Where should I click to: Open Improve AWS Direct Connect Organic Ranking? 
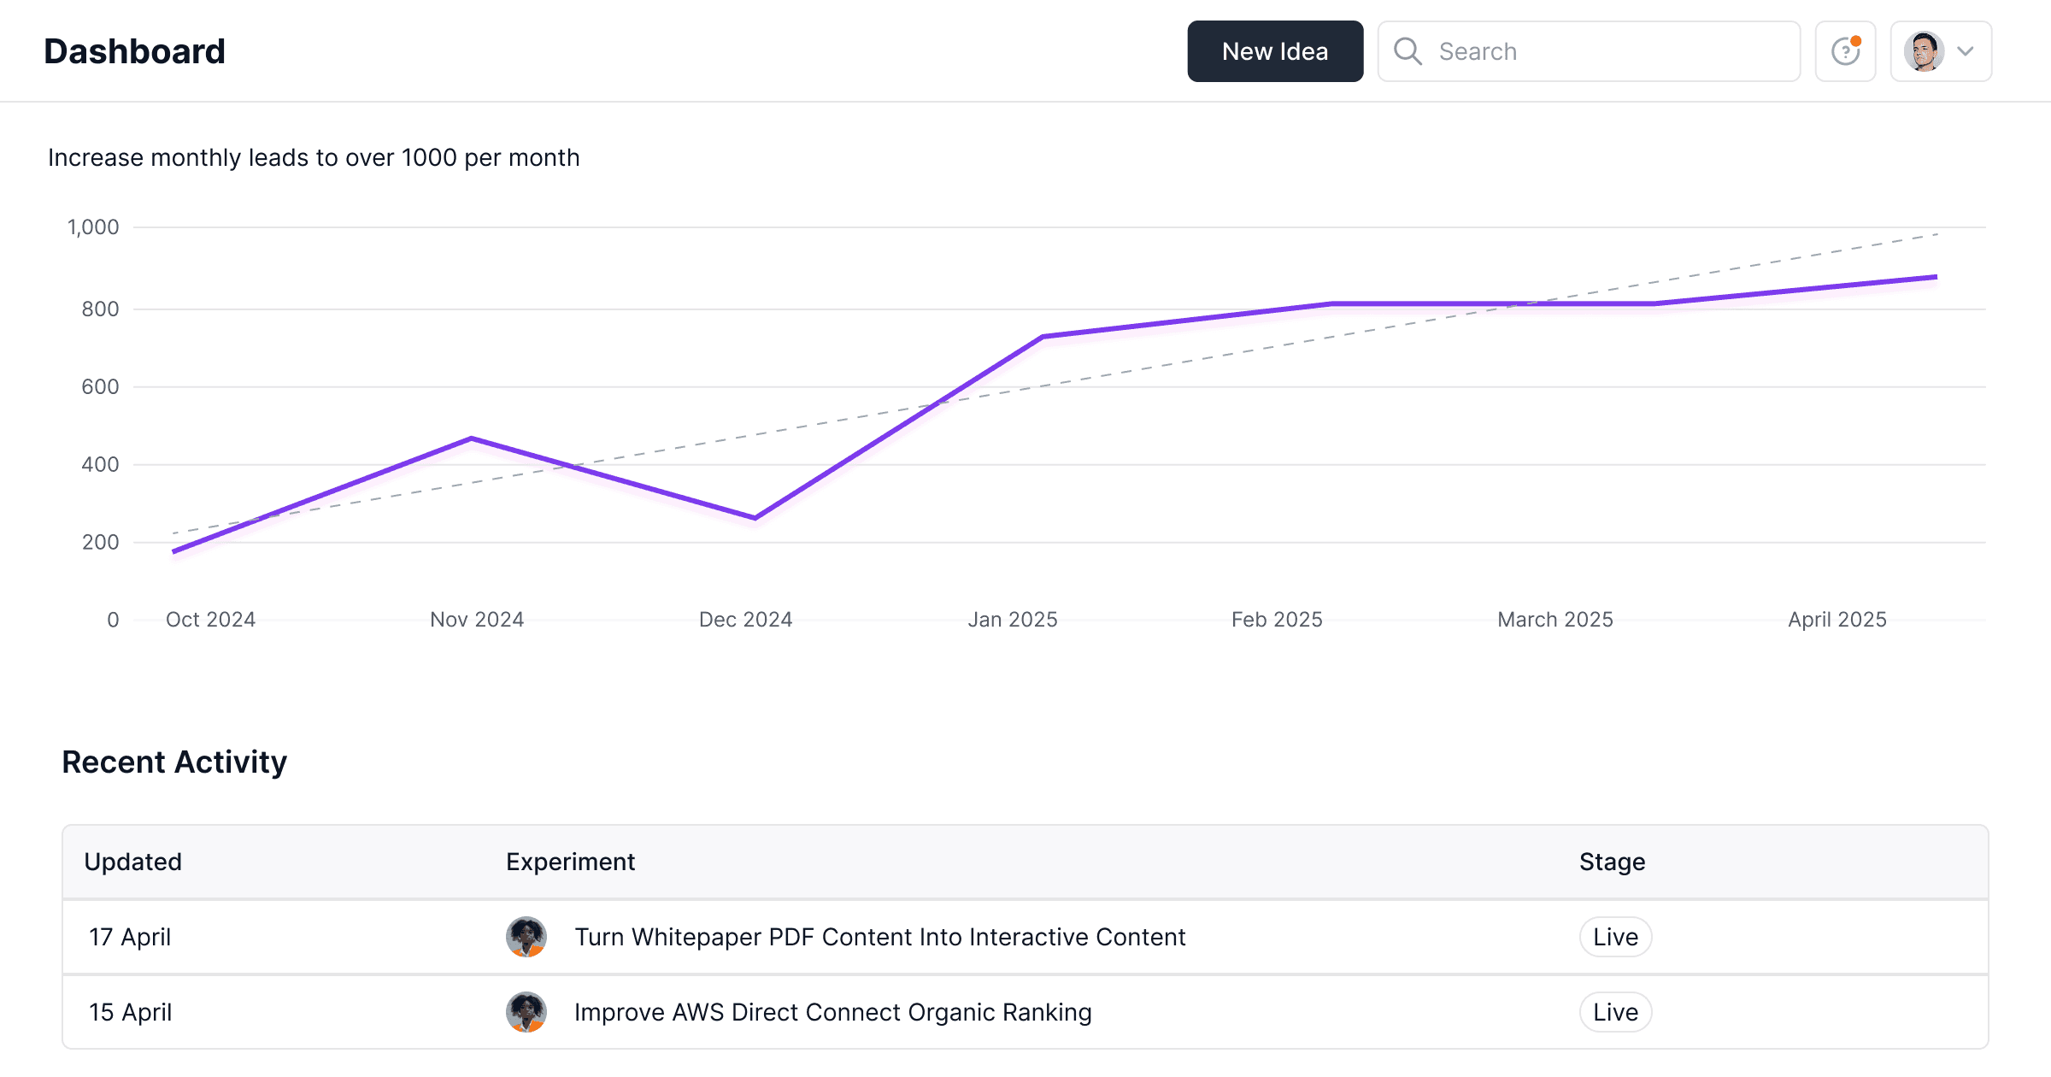(832, 1012)
